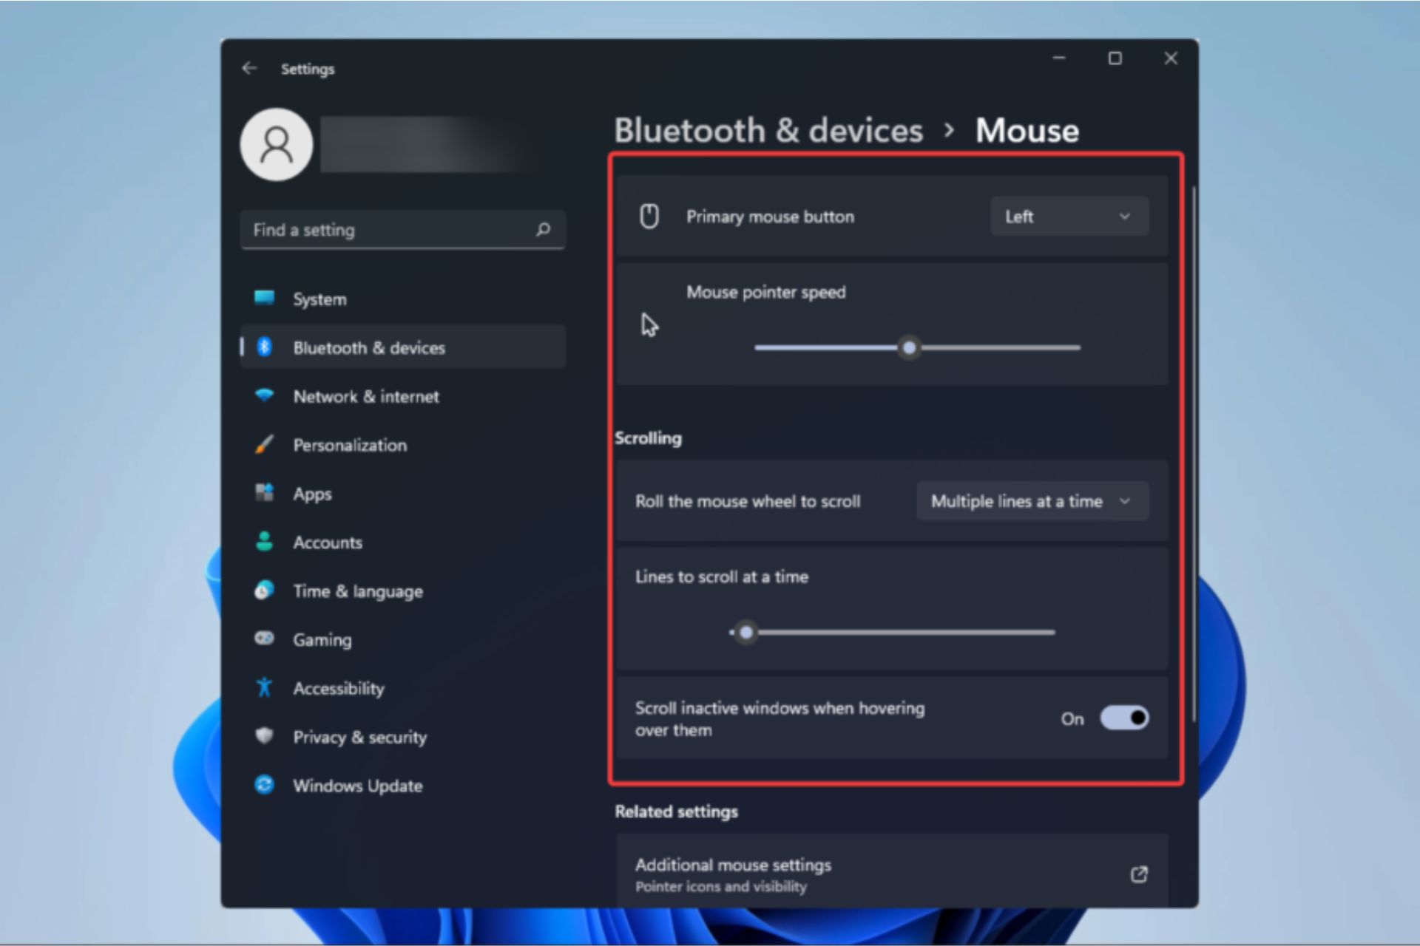Click the Lines to scroll at a time label
Image resolution: width=1420 pixels, height=946 pixels.
[721, 576]
